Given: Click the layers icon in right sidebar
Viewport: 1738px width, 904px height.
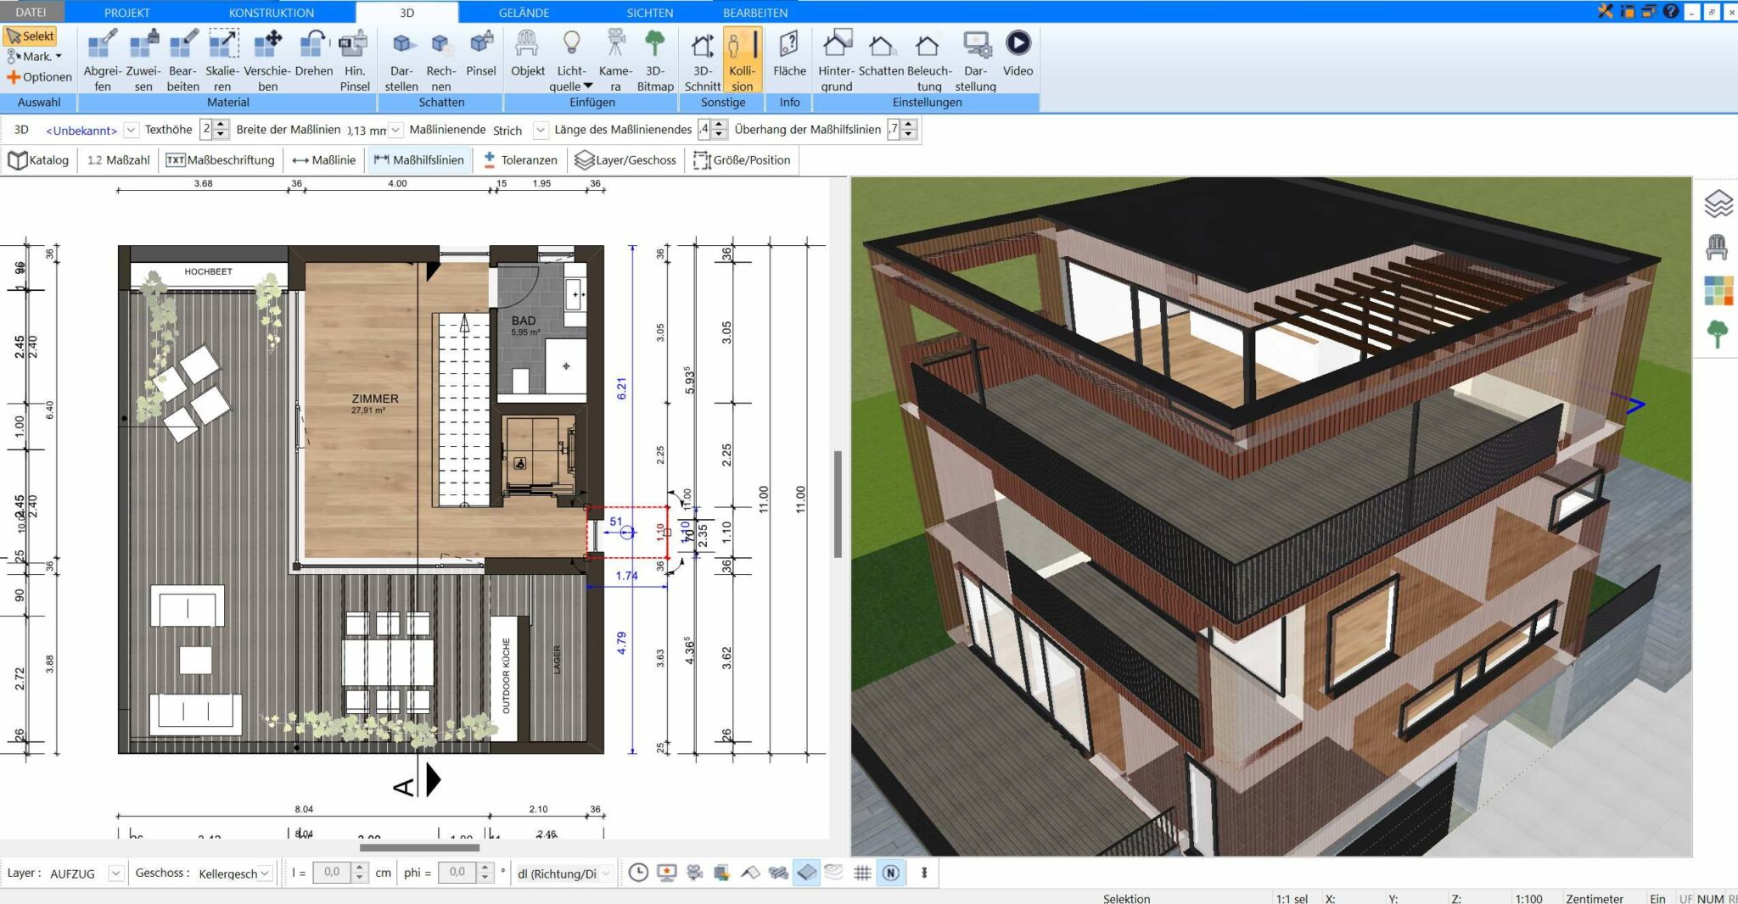Looking at the screenshot, I should click(1718, 204).
